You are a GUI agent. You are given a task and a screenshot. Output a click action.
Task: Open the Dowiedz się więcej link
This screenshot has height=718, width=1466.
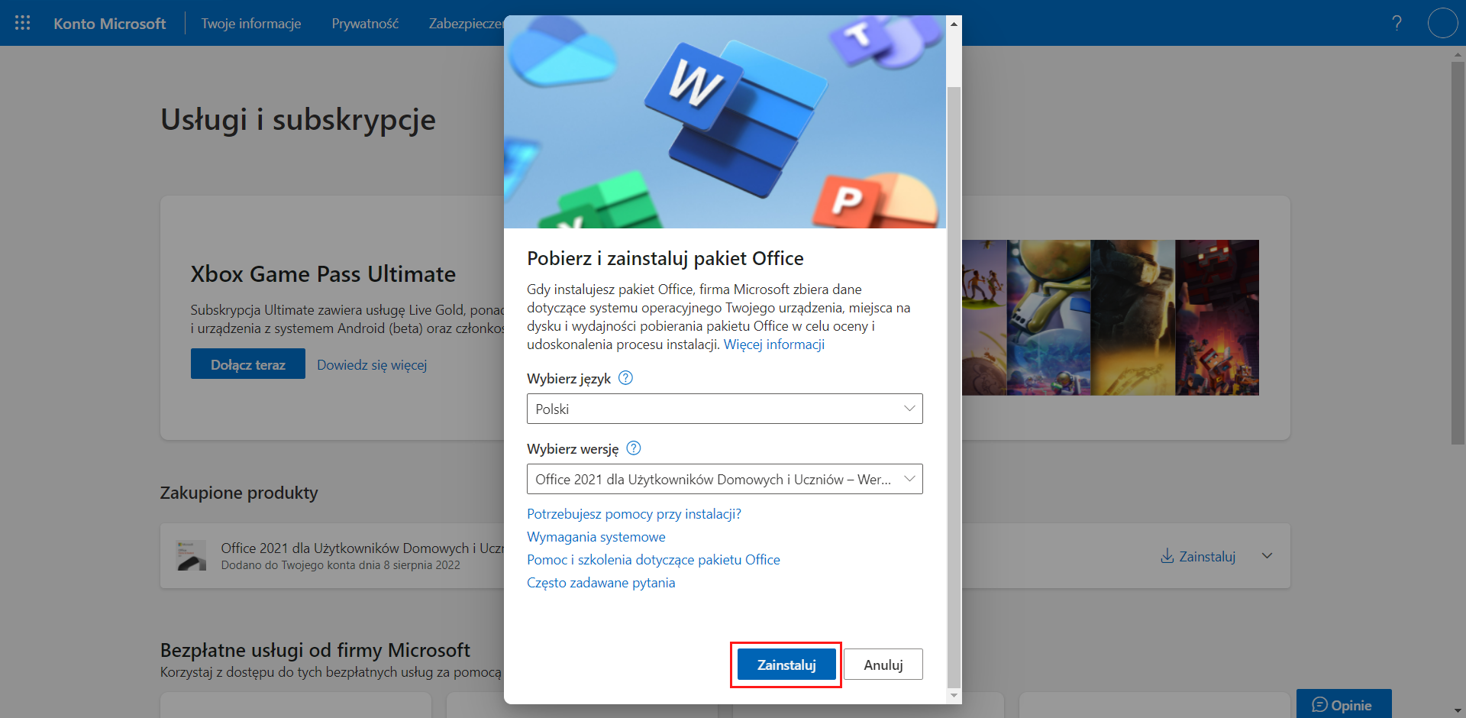[x=372, y=365]
